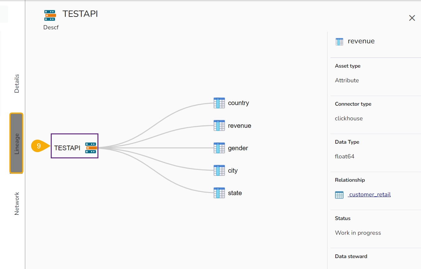Click the customer_retail table icon
421x269 pixels.
click(x=339, y=195)
